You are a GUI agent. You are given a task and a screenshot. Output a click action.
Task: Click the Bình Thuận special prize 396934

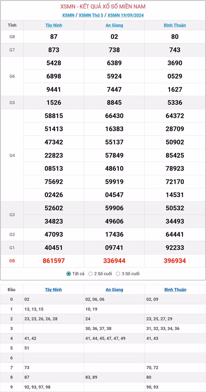[x=175, y=261]
